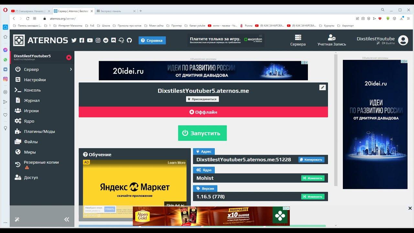Open WhatsApp in Opera sidebar
Viewport: 414px width, 233px height.
pos(5,60)
